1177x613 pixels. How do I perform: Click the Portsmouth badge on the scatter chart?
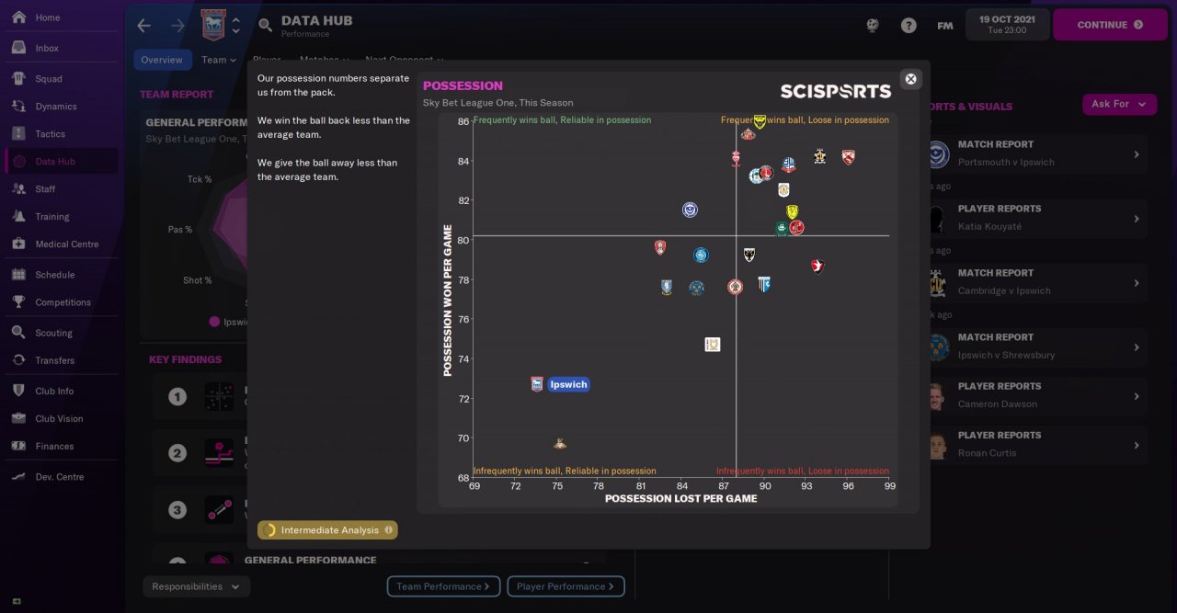[690, 210]
